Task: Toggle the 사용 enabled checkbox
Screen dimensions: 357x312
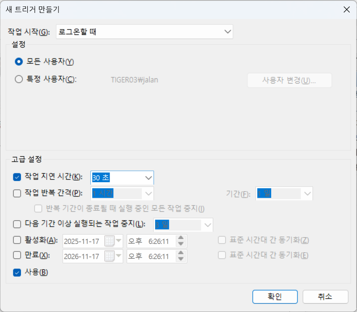Action: pyautogui.click(x=17, y=272)
